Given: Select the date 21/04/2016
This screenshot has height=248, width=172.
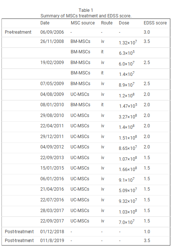Looking at the screenshot, I should pos(52,189).
